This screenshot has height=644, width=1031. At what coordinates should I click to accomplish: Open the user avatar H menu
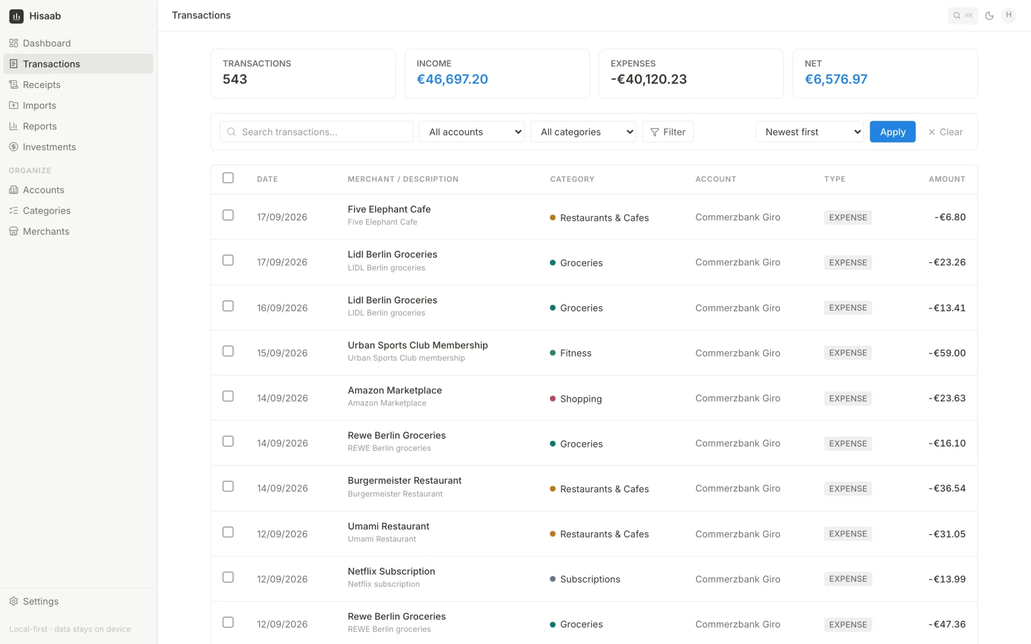point(1009,15)
